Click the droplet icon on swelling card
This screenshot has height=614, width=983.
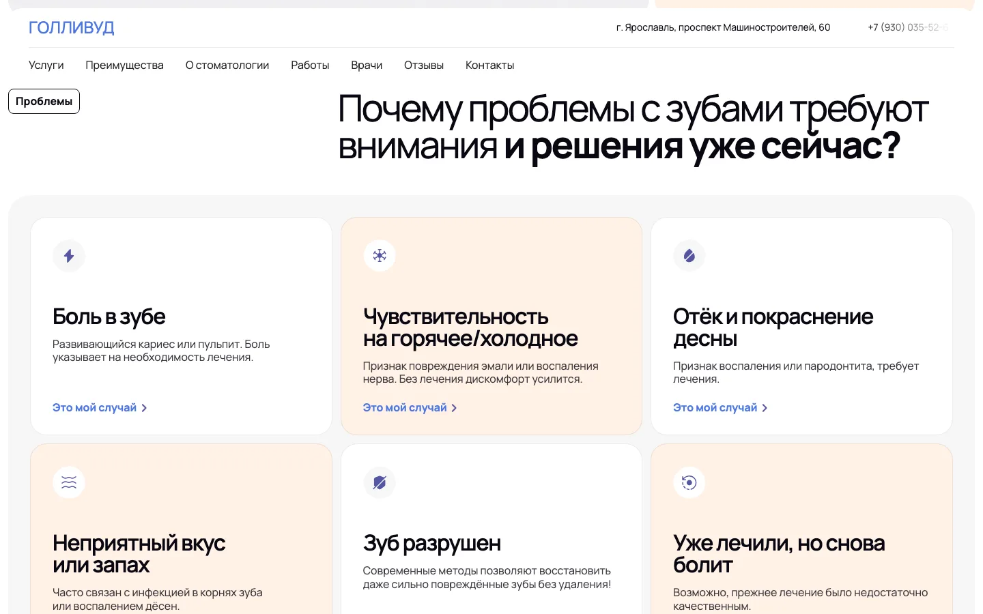(689, 256)
